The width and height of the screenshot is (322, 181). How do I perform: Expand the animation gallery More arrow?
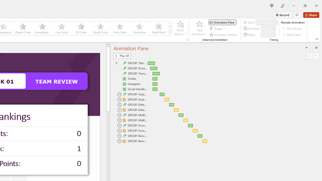pyautogui.click(x=170, y=33)
